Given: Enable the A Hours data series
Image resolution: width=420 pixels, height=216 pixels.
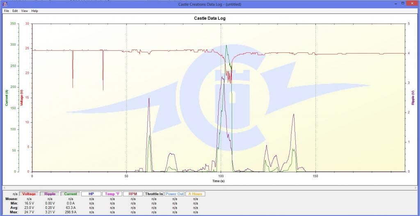Looking at the screenshot, I should 195,194.
